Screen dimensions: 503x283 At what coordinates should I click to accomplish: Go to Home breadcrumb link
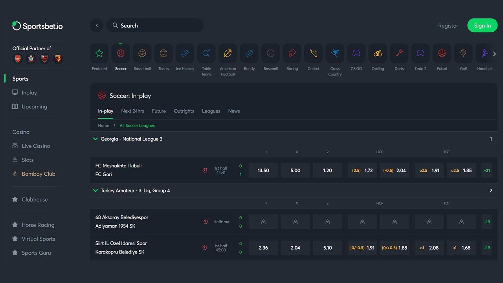tap(103, 125)
